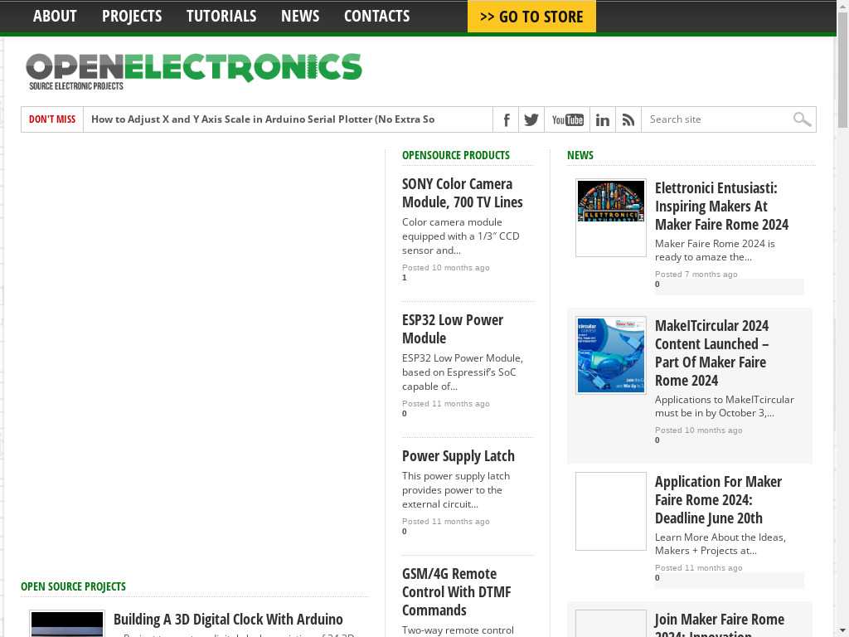Screen dimensions: 849x637
Task: Click 'Color camera module equipped' excerpt
Action: pos(461,236)
